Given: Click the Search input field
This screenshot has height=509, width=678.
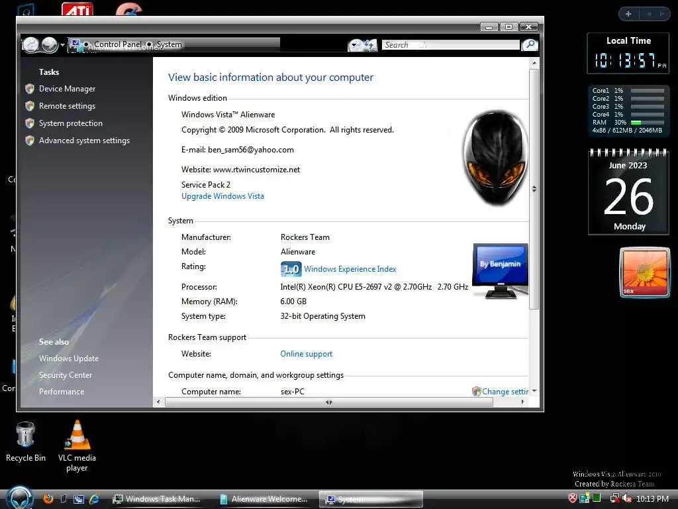Looking at the screenshot, I should pos(450,44).
